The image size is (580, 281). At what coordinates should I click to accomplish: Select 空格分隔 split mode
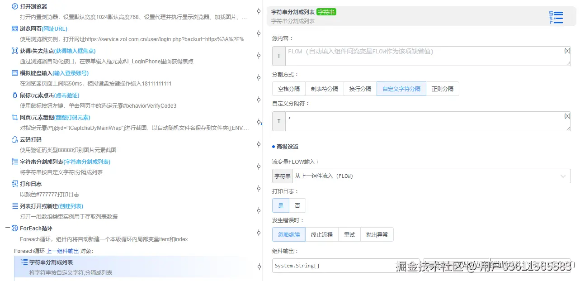coord(289,89)
